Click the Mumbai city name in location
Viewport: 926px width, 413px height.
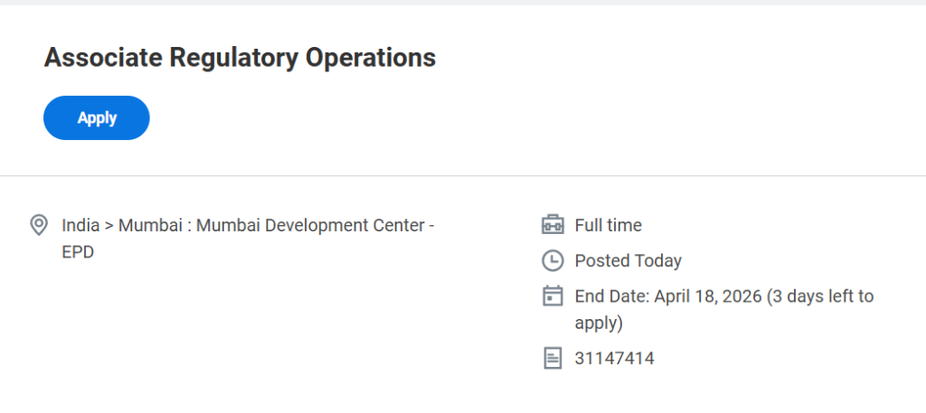click(148, 225)
